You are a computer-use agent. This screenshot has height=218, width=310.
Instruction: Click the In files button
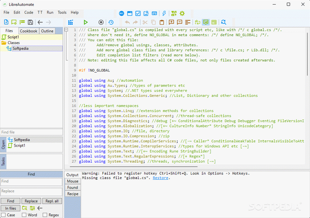pos(10,208)
